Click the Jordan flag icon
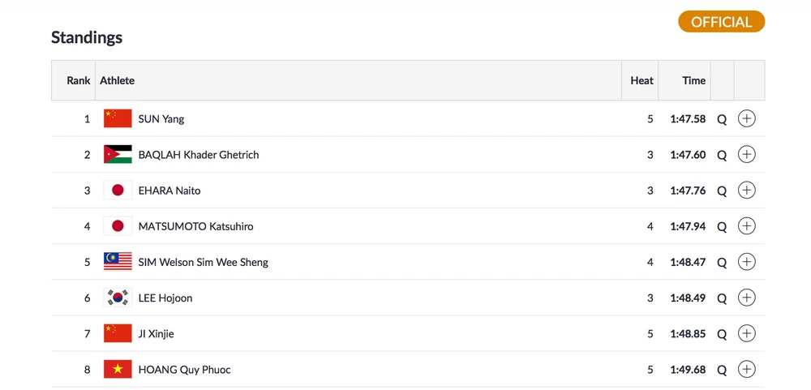Screen dimensions: 811x390 click(x=118, y=154)
